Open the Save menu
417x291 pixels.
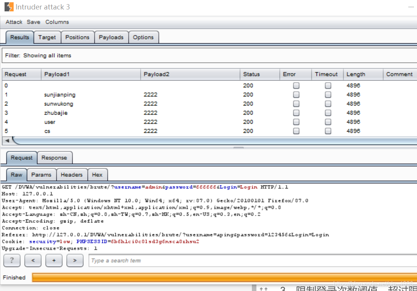coord(33,22)
